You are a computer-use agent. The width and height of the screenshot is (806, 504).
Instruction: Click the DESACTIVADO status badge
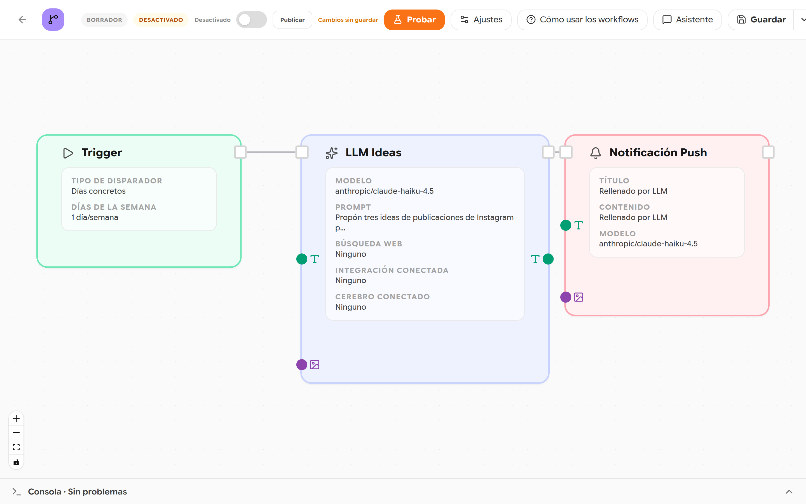coord(161,20)
